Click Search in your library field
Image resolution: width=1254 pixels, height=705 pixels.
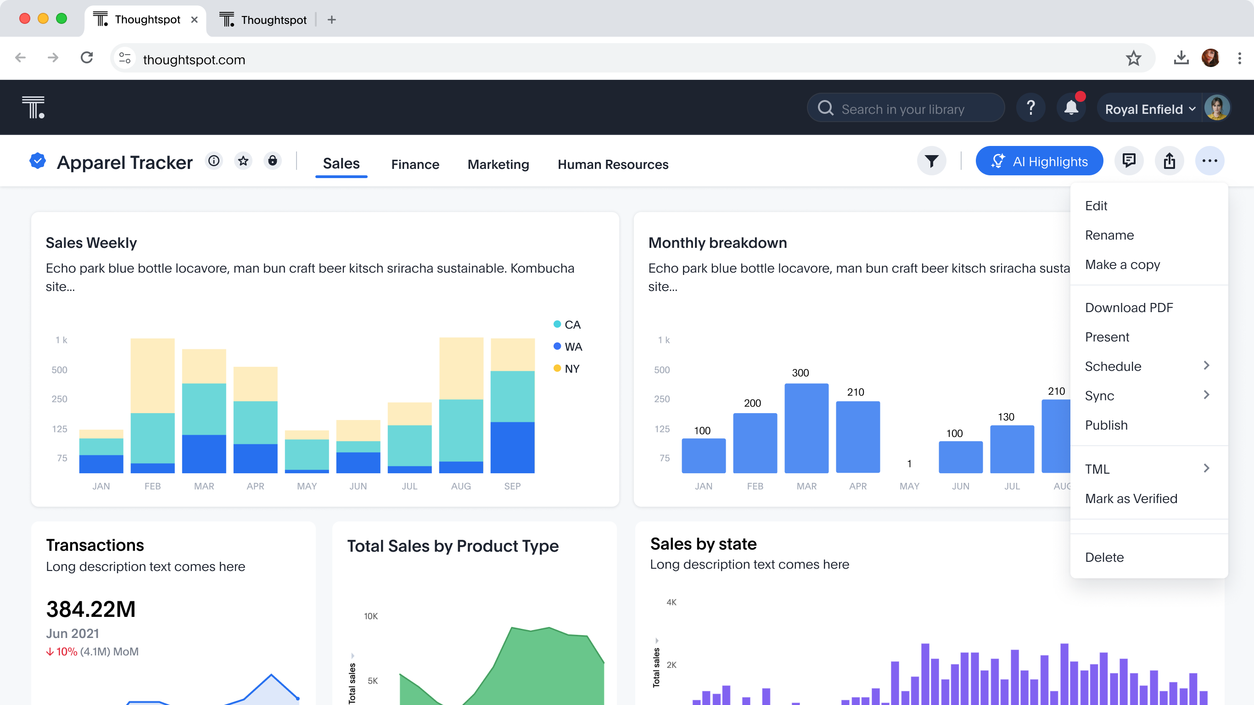pyautogui.click(x=906, y=108)
